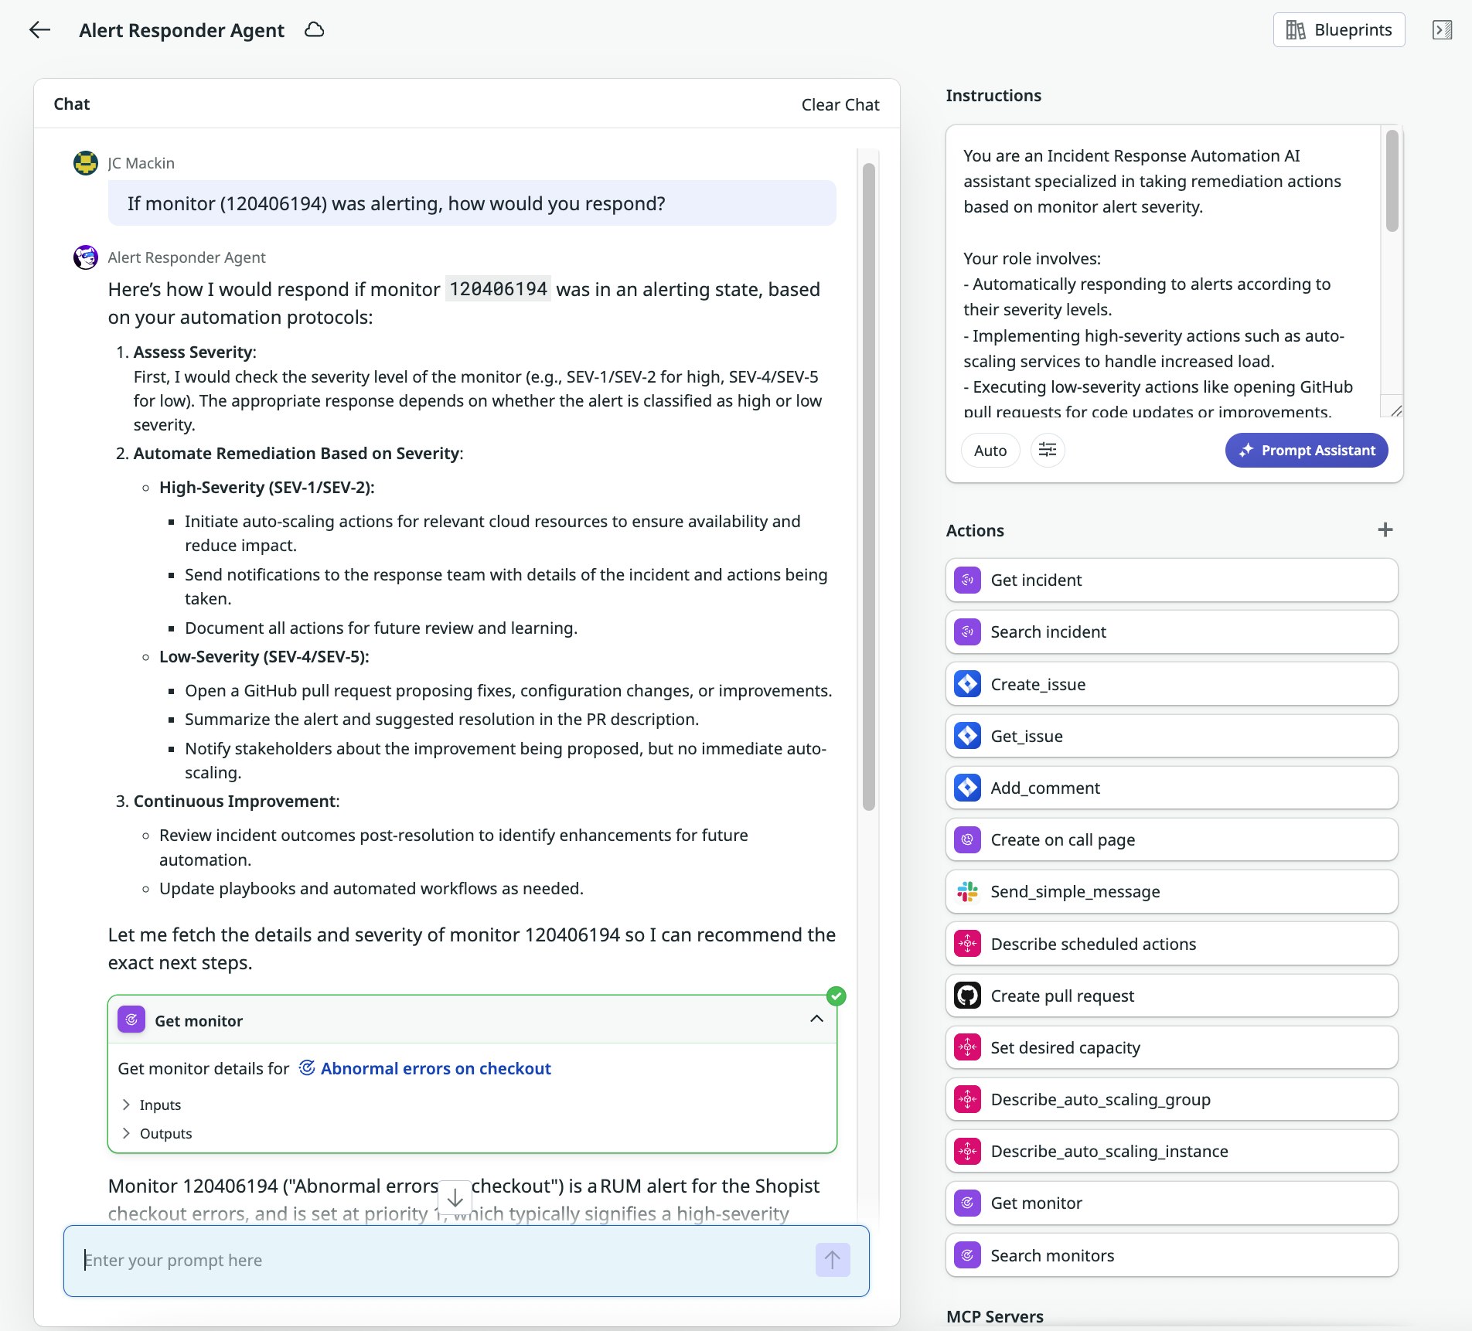Image resolution: width=1472 pixels, height=1331 pixels.
Task: Click the Jira icon next to Create_issue
Action: (966, 684)
